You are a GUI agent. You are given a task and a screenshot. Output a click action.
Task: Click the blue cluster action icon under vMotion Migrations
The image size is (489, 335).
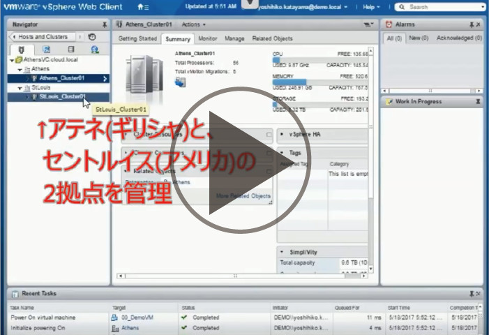pyautogui.click(x=180, y=82)
